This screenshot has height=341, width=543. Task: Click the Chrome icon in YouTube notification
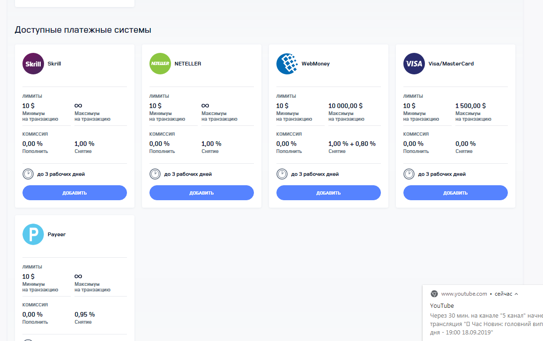coord(434,294)
